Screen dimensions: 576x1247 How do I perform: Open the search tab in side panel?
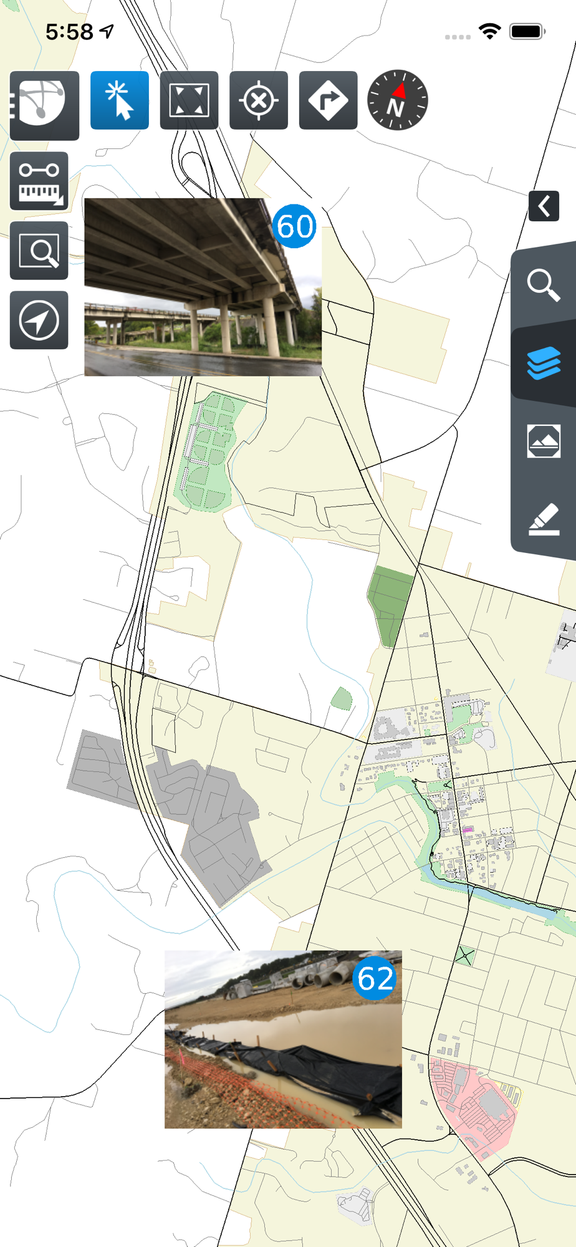[544, 286]
